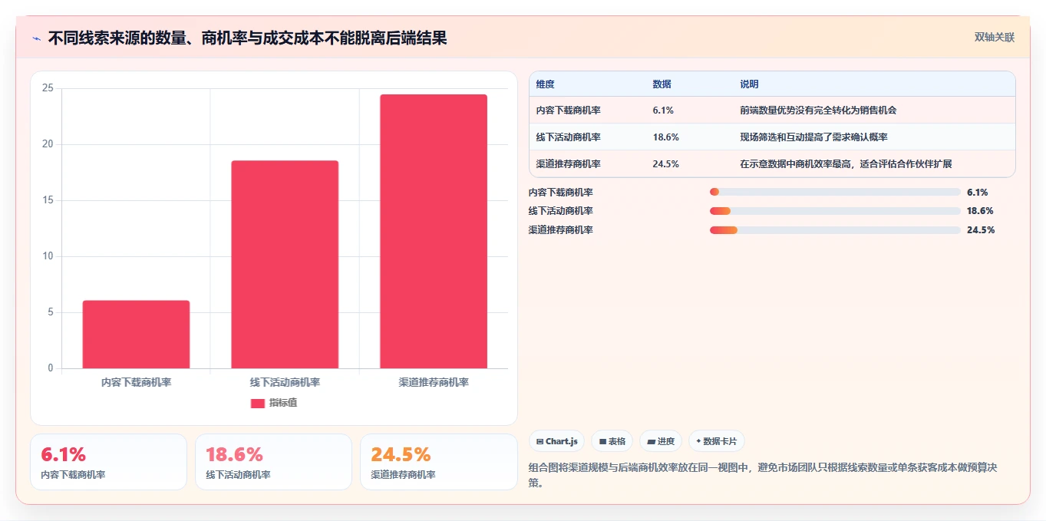
Task: Select the 渠道推荐商机率 table row cell
Action: click(x=568, y=164)
